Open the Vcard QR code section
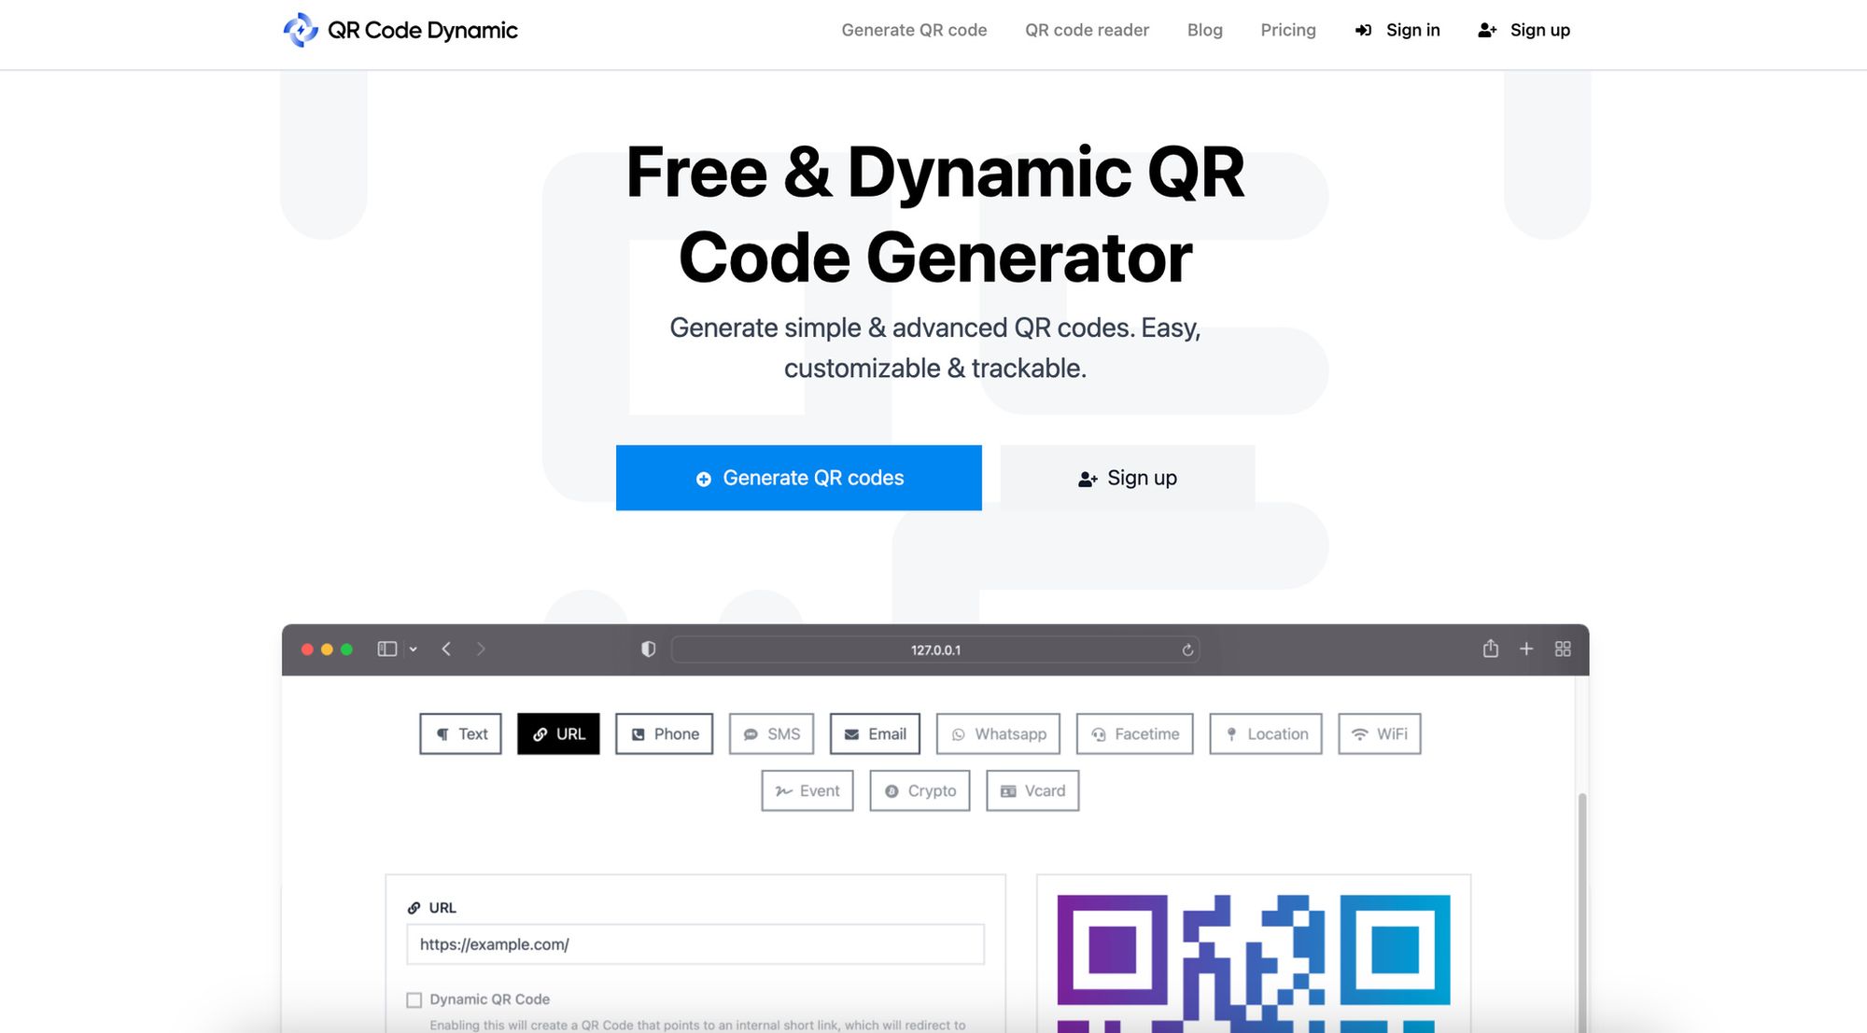This screenshot has height=1033, width=1867. point(1032,790)
